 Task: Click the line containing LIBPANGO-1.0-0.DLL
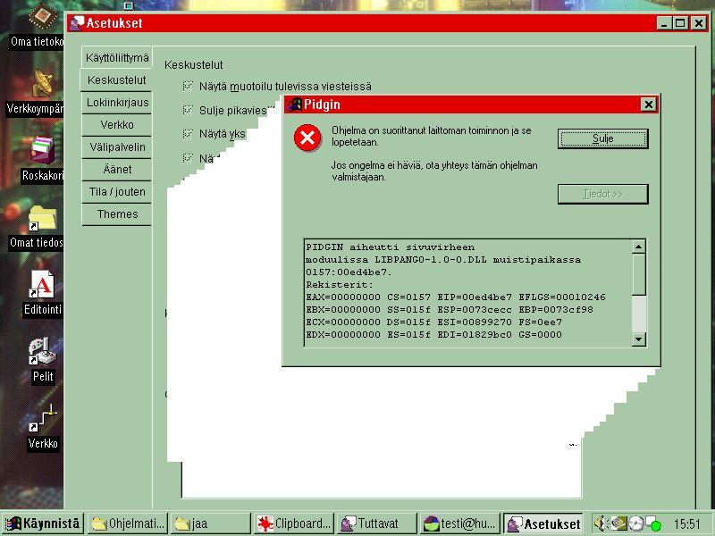point(443,260)
